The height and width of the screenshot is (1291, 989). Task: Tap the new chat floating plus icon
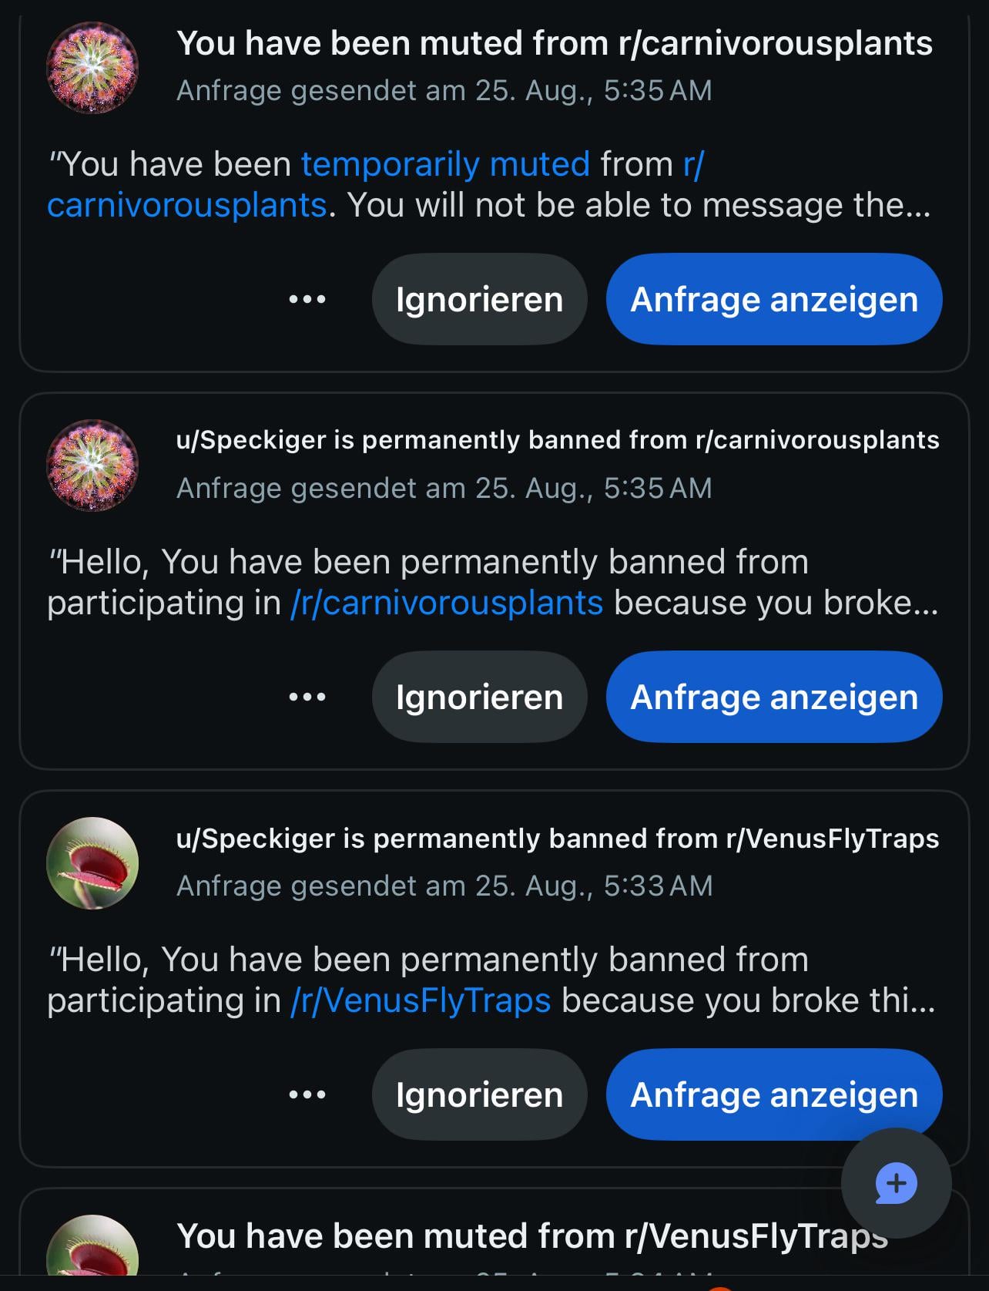[896, 1183]
